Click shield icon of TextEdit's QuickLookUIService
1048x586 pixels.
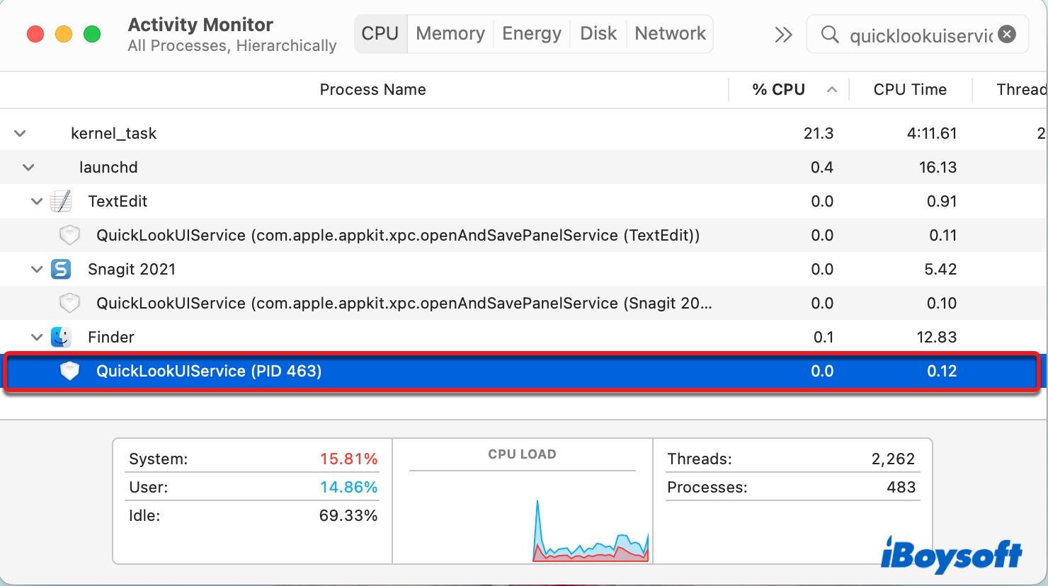(69, 235)
